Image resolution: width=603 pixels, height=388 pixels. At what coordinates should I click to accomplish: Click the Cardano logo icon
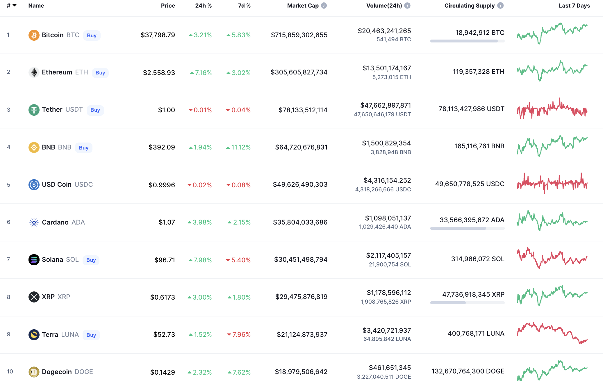pyautogui.click(x=34, y=223)
